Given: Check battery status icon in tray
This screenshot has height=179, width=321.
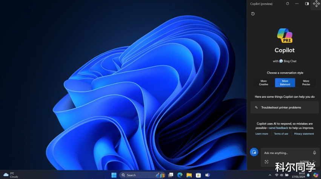Looking at the screenshot, I should tap(287, 175).
